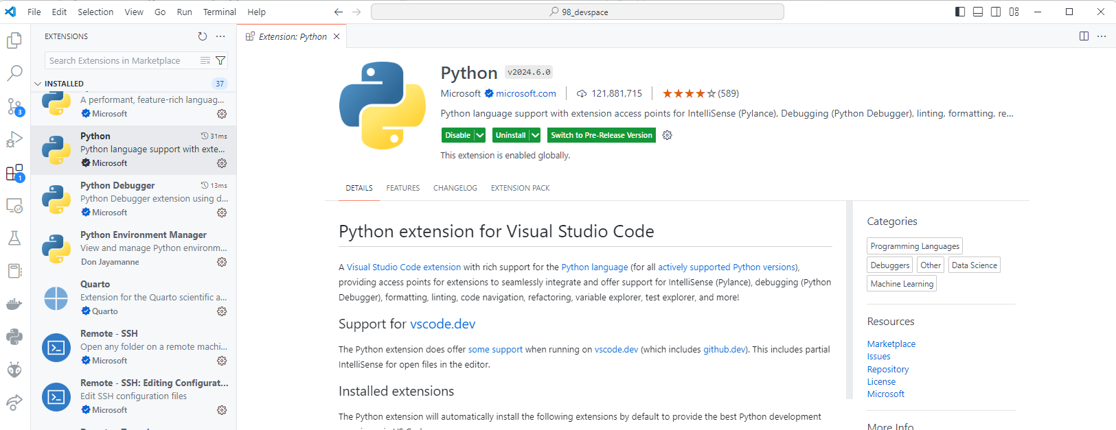Open the Live Share arrow icon view
Screen dimensions: 1116x430
tap(14, 403)
